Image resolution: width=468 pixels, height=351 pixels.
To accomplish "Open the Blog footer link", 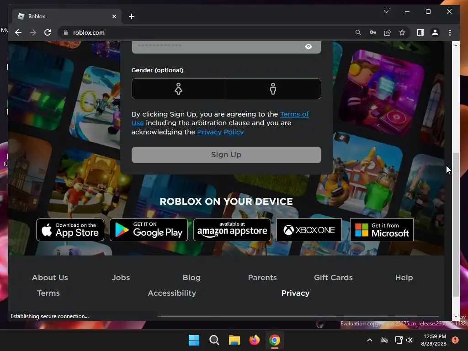I will tap(191, 277).
